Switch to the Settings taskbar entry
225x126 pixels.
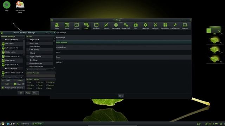click(x=25, y=124)
